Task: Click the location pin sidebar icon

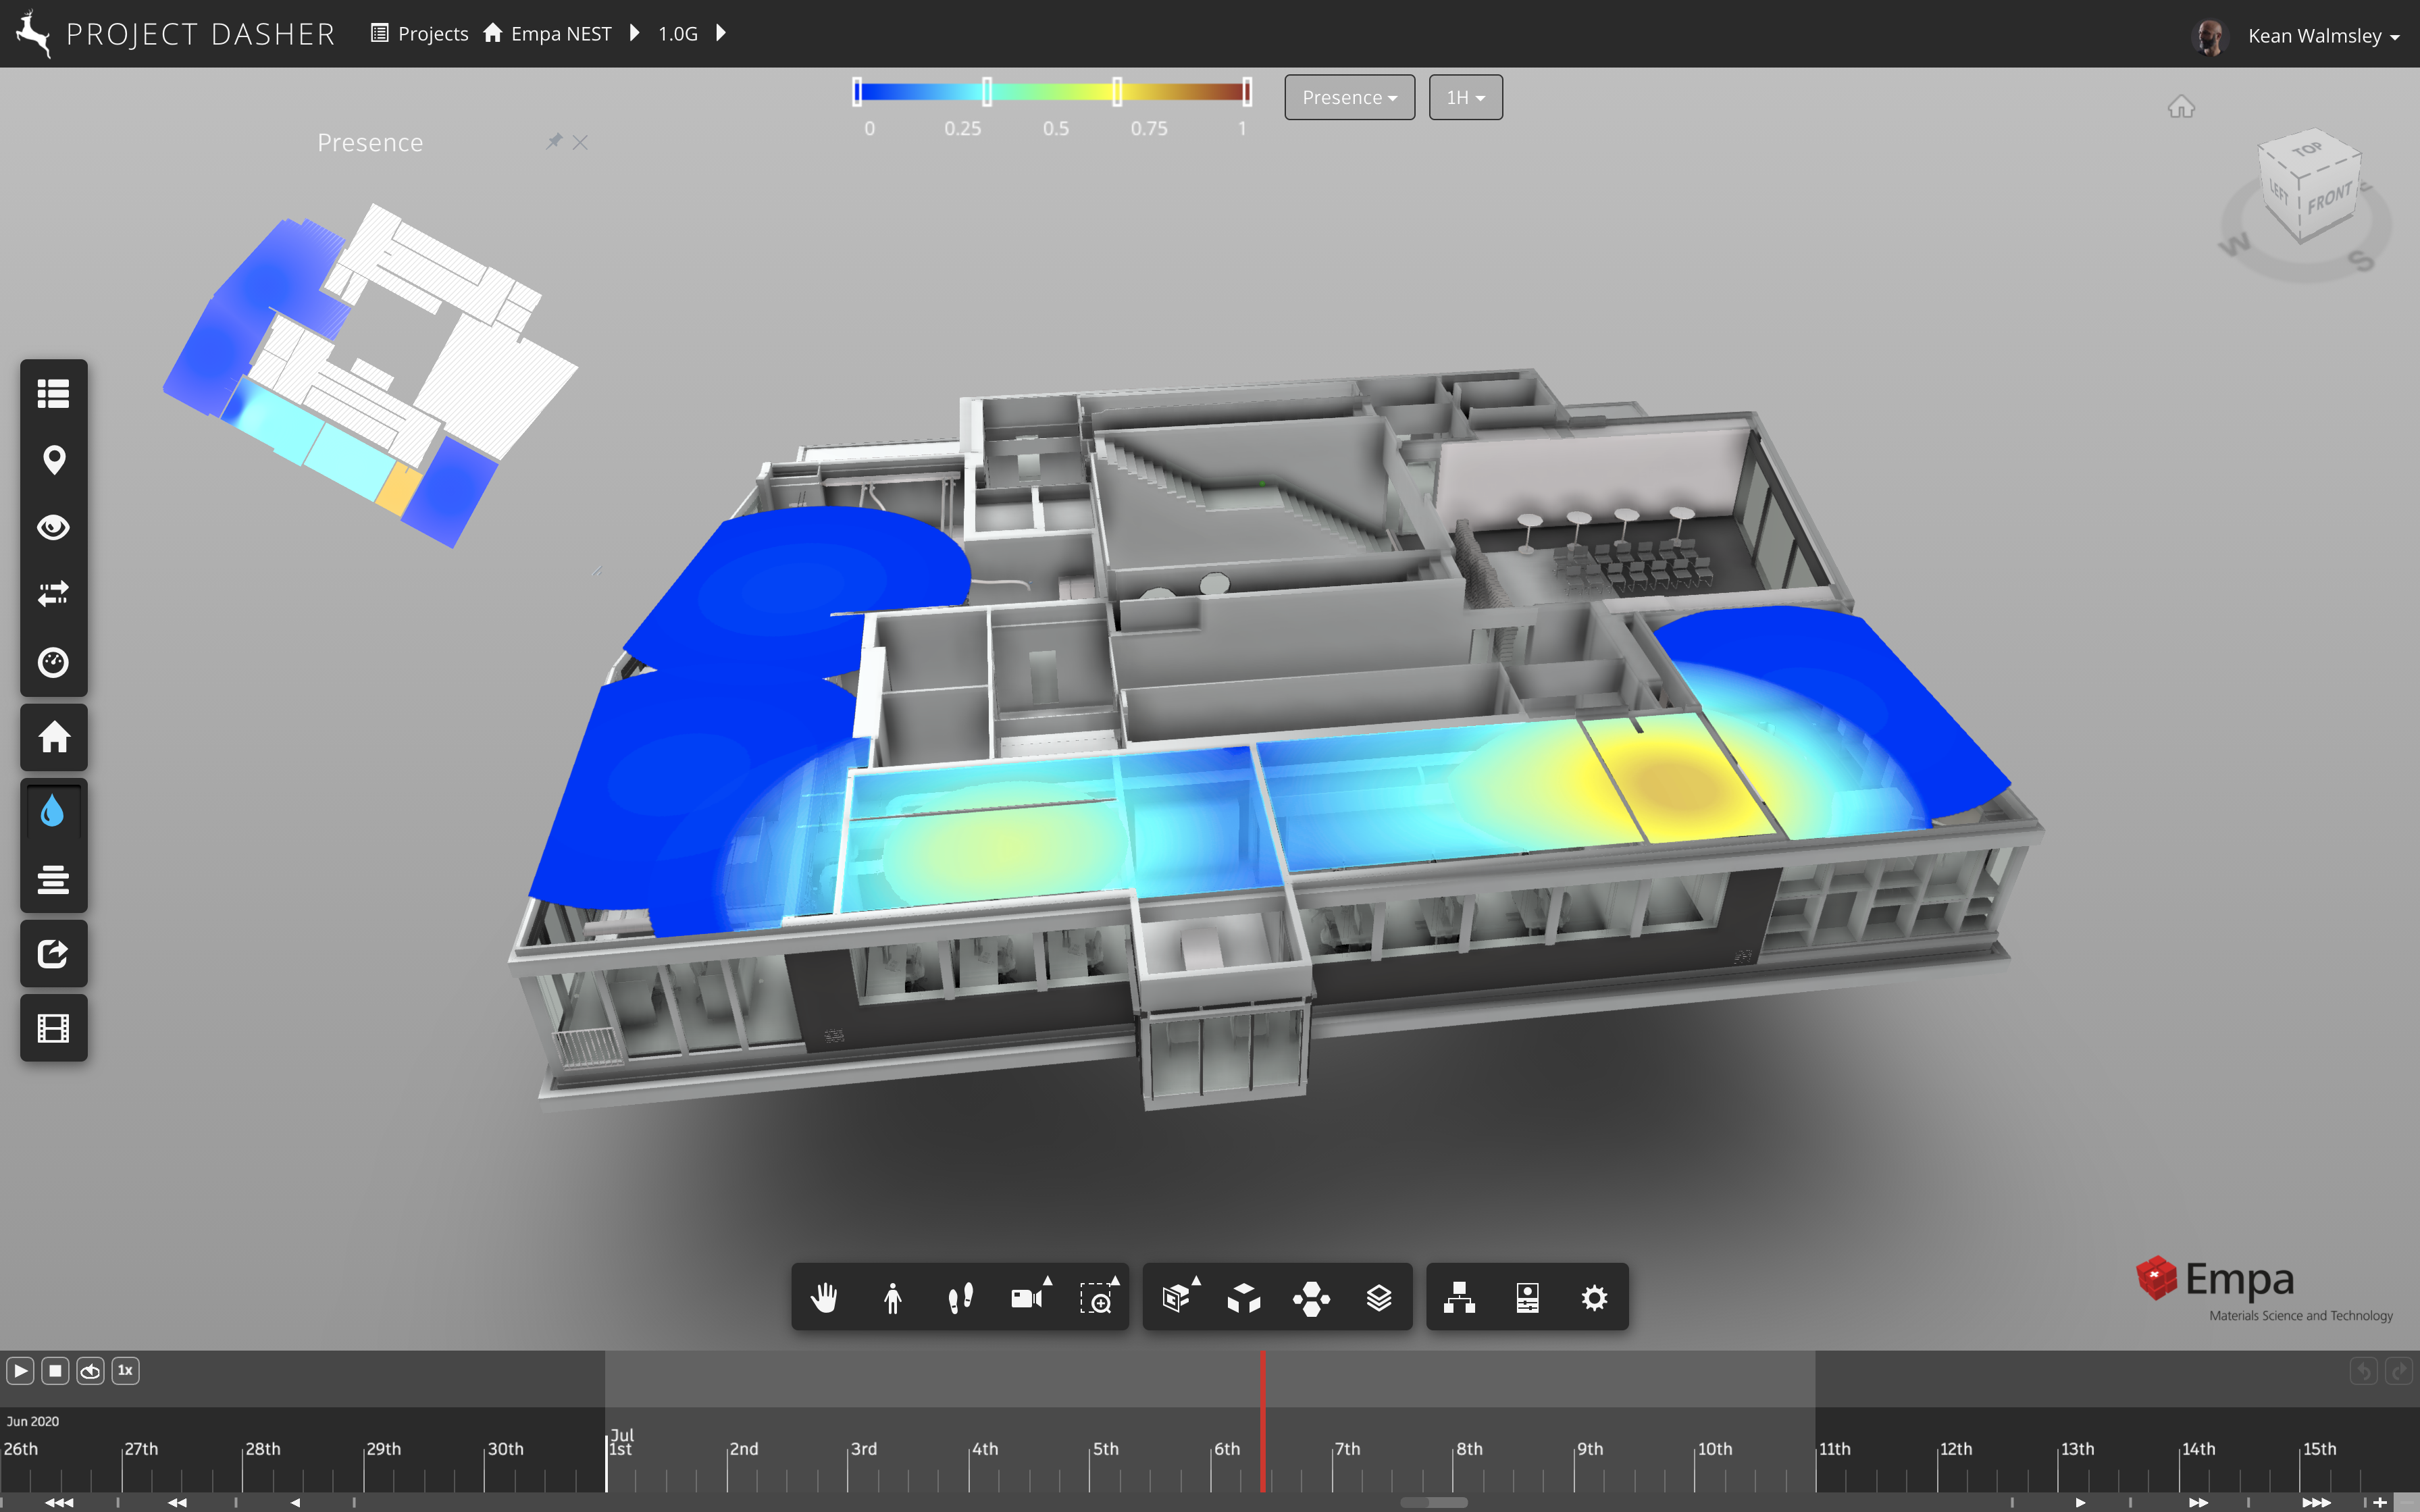Action: [x=54, y=460]
